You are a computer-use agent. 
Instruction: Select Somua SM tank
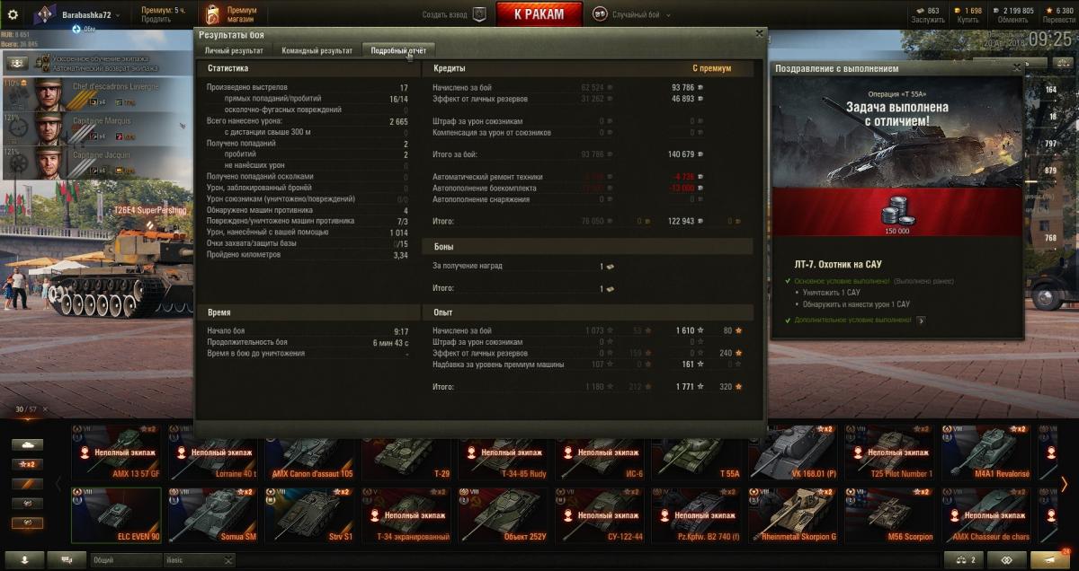pyautogui.click(x=214, y=515)
